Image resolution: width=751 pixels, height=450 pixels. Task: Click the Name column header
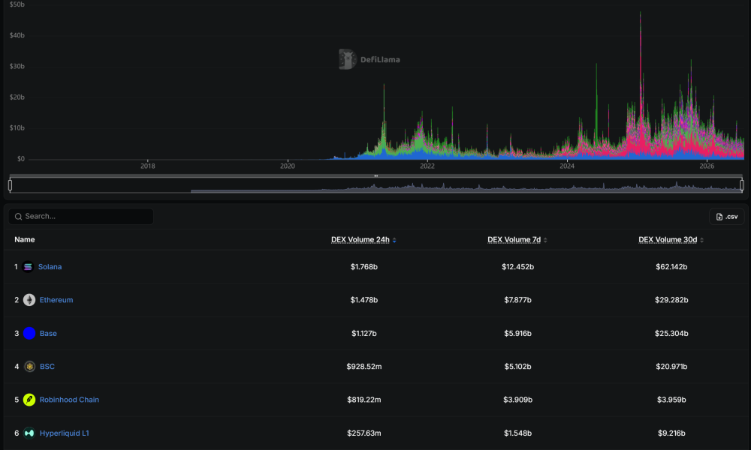25,239
